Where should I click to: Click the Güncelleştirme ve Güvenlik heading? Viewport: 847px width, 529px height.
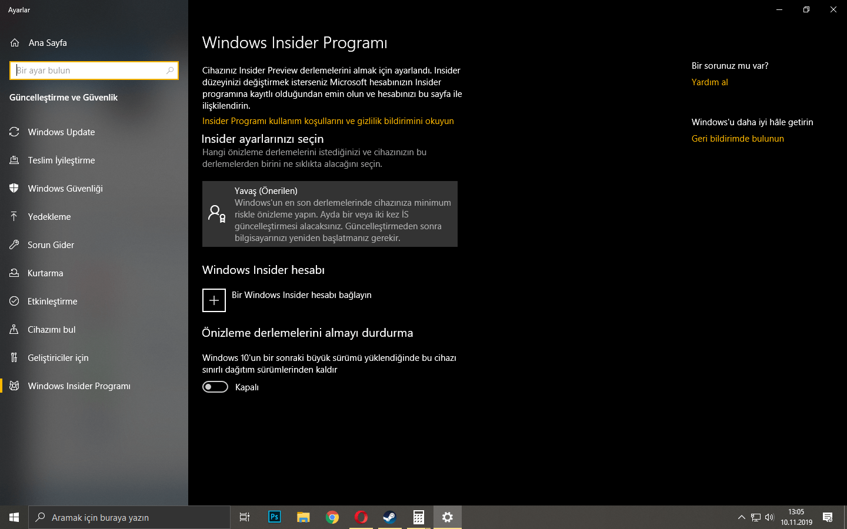tap(64, 98)
